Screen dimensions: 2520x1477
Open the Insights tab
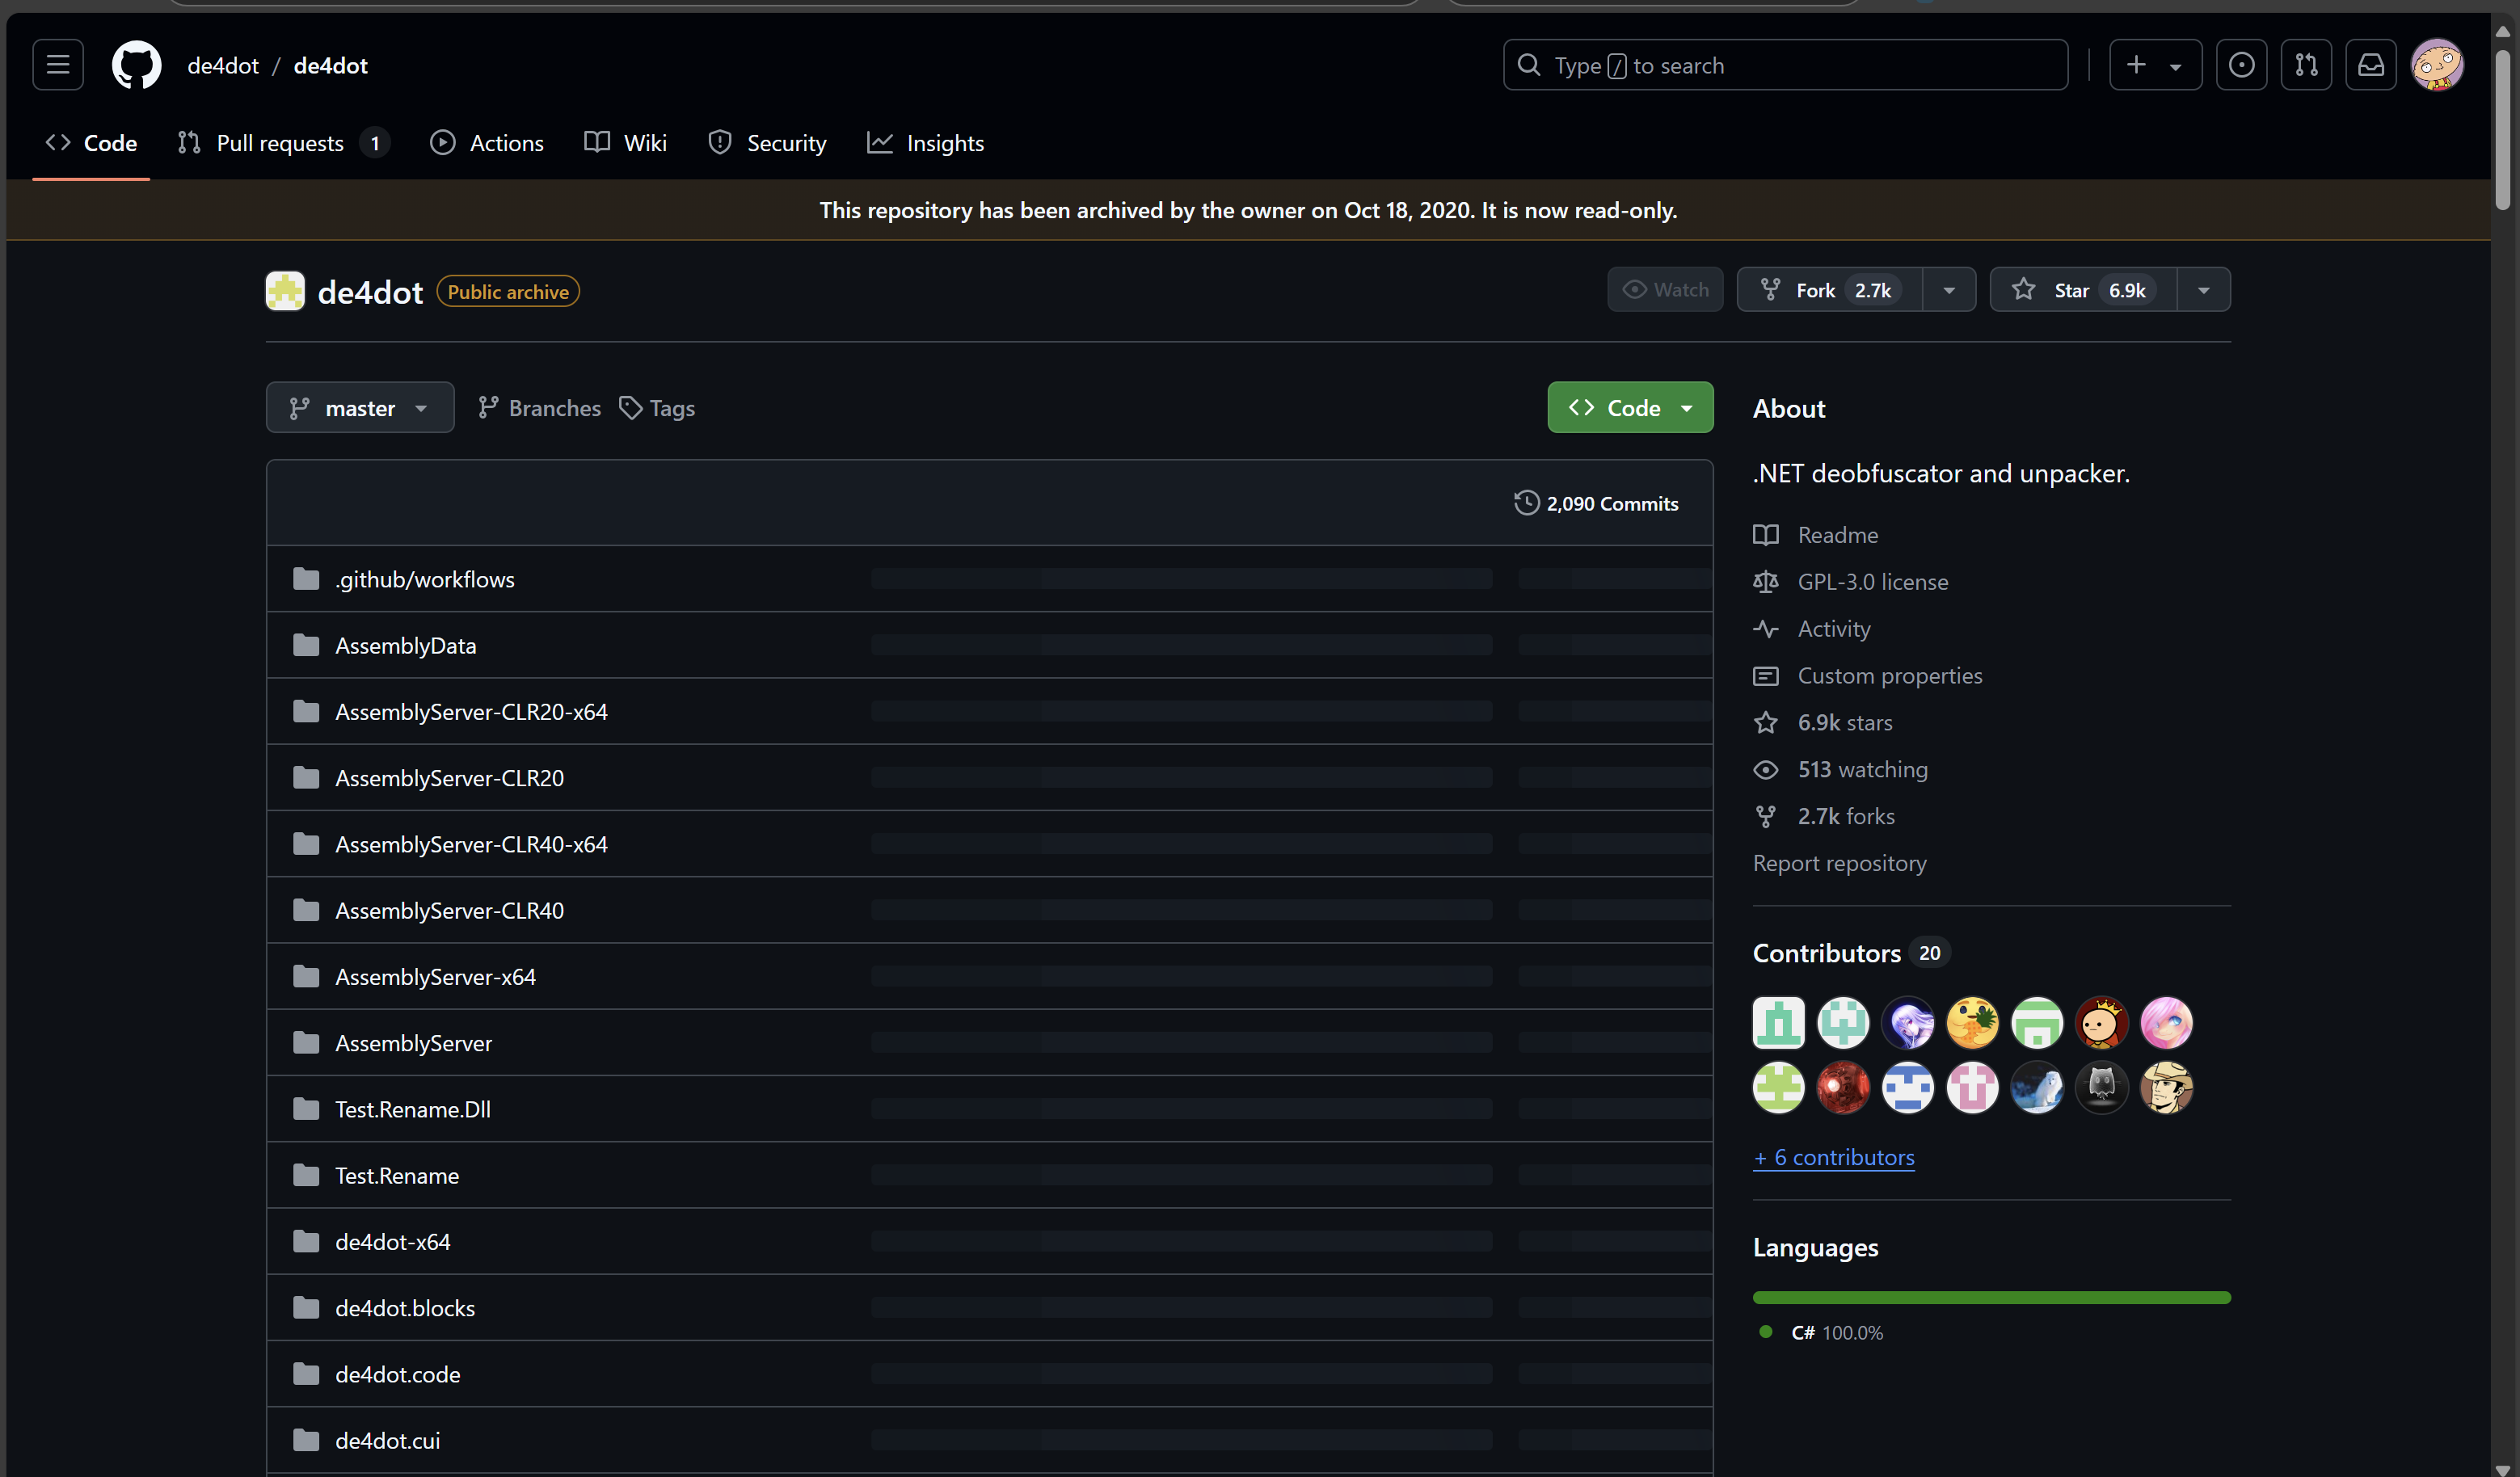(926, 143)
